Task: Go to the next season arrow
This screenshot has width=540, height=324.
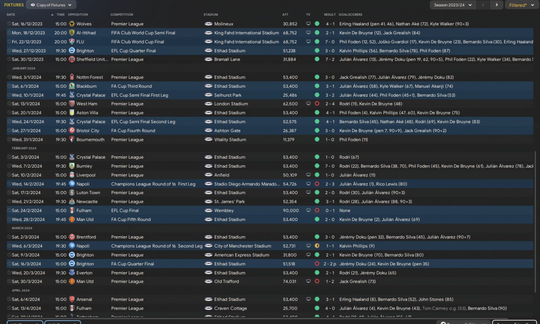Action: 497,5
